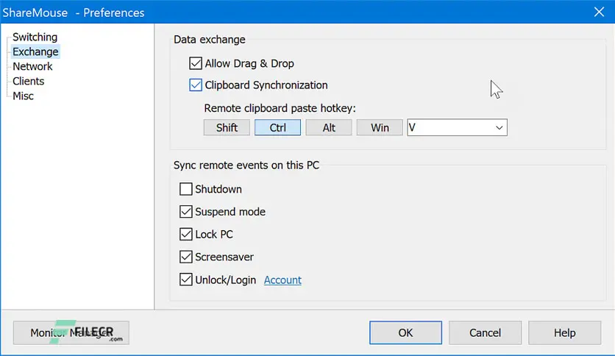Uncheck the Lock PC option
The height and width of the screenshot is (356, 615).
[x=185, y=234]
